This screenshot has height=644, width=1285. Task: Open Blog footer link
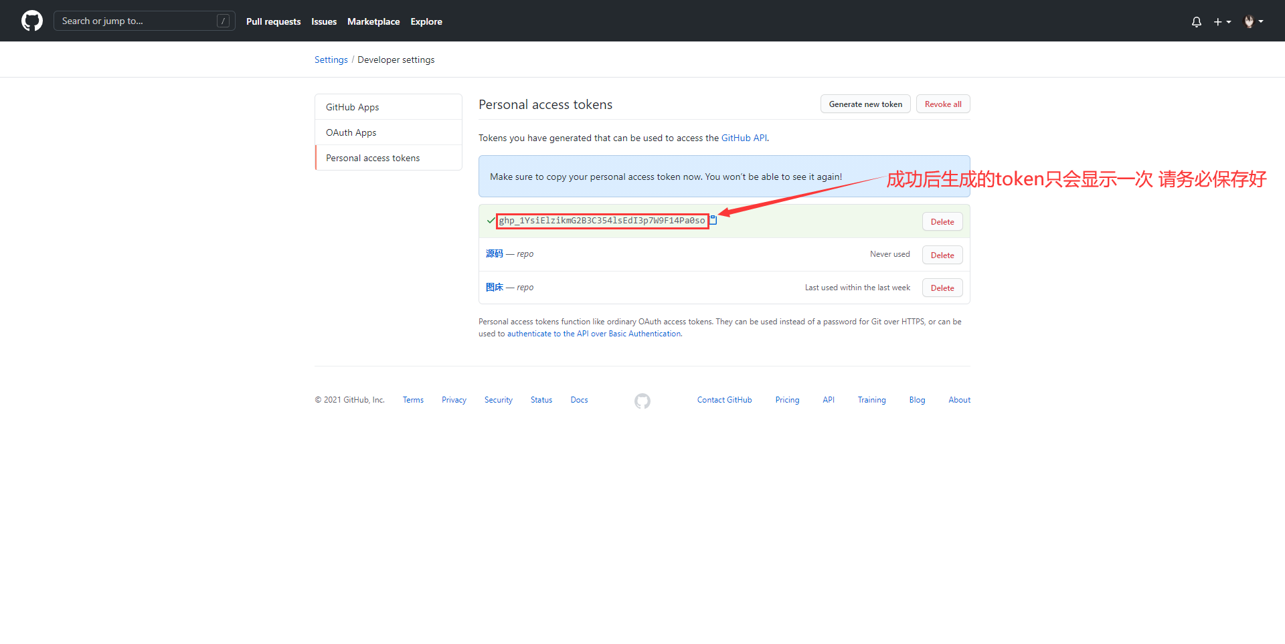click(x=917, y=400)
